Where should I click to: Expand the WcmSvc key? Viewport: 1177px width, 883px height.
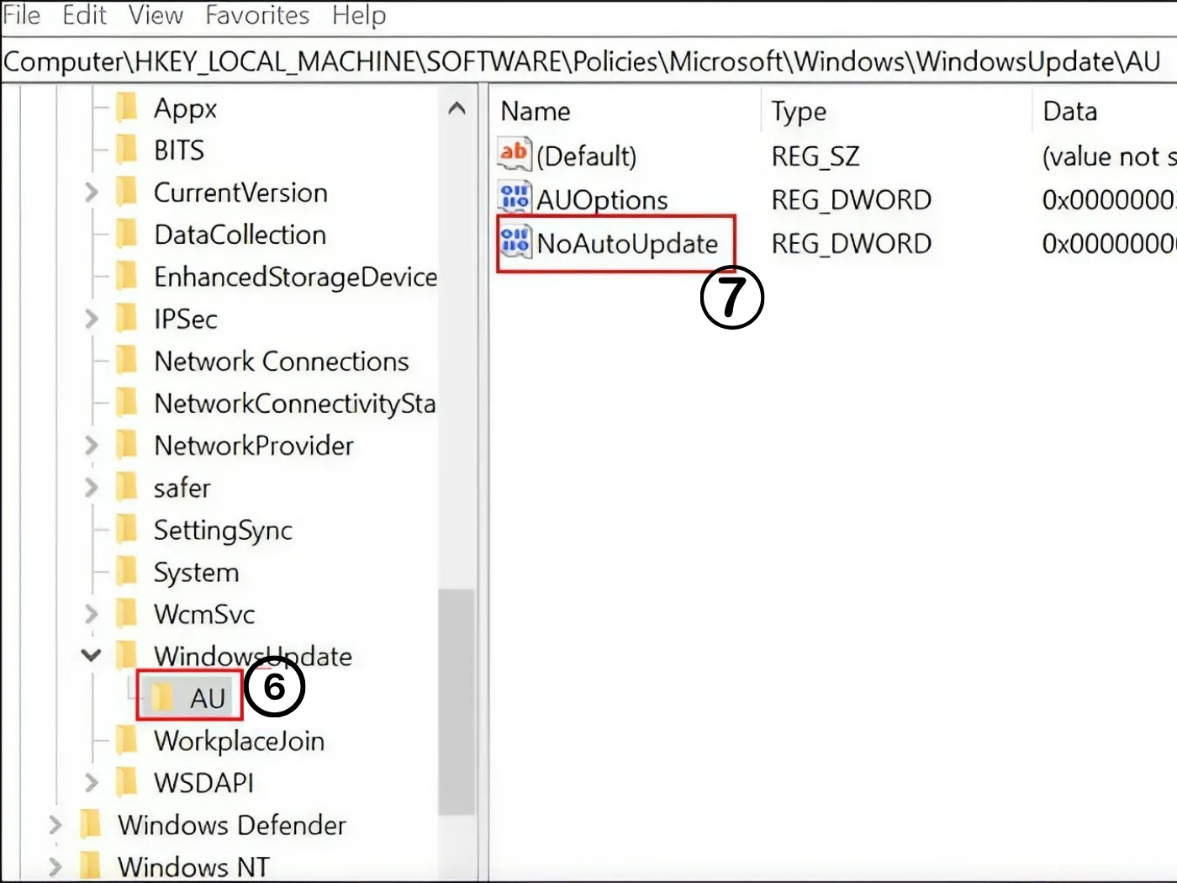pos(91,614)
